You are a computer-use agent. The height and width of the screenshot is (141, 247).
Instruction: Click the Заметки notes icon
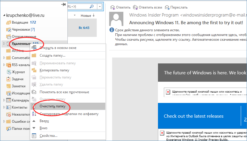pyautogui.click(x=9, y=86)
